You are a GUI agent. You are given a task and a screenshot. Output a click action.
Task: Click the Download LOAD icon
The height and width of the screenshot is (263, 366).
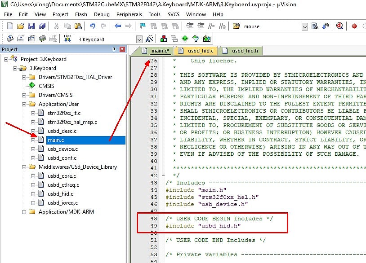pyautogui.click(x=67, y=39)
